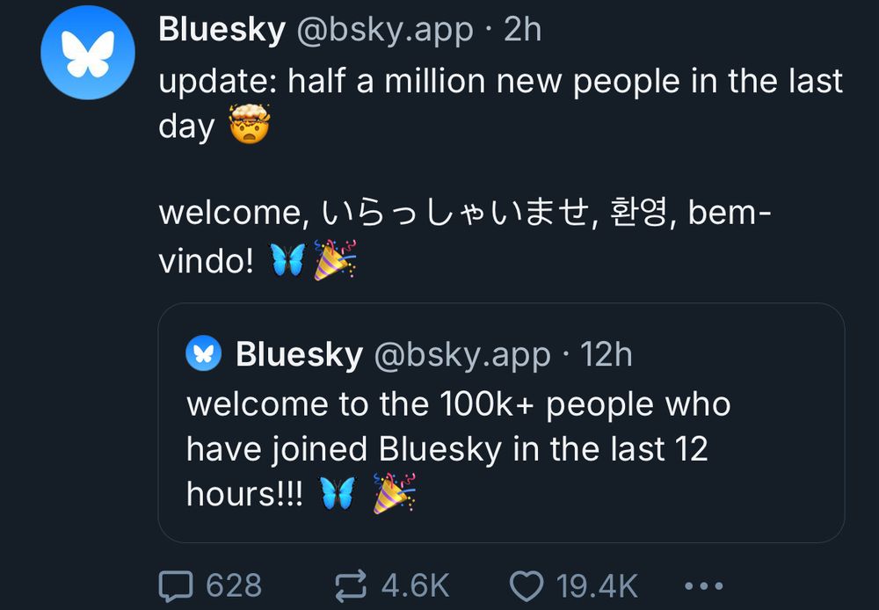Screen dimensions: 879x610
Task: Repost using the repost arrows icon
Action: click(352, 585)
